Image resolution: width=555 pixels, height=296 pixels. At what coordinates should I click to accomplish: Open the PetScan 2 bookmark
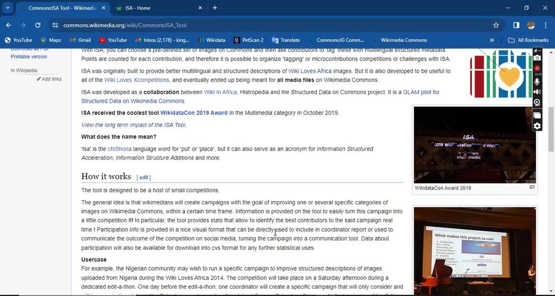[248, 40]
